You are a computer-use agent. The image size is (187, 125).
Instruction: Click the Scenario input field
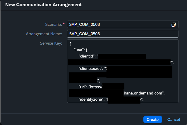click(x=123, y=25)
